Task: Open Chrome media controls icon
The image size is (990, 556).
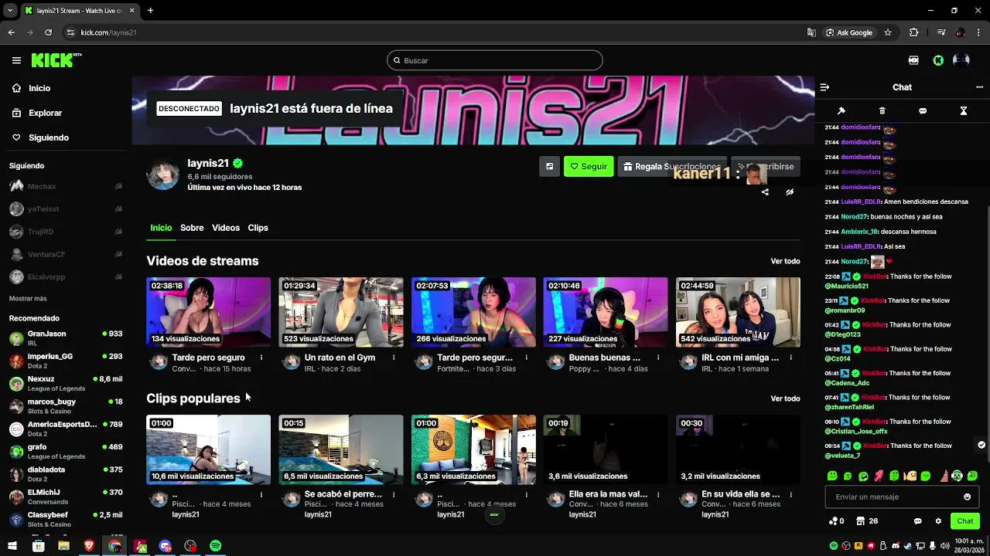Action: [x=941, y=32]
